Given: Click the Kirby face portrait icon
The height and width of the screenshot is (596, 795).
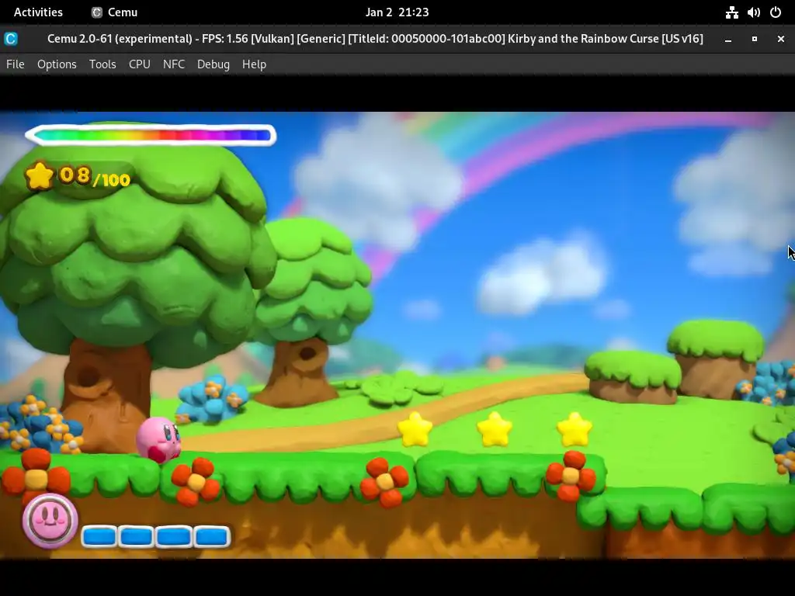Looking at the screenshot, I should click(x=50, y=520).
